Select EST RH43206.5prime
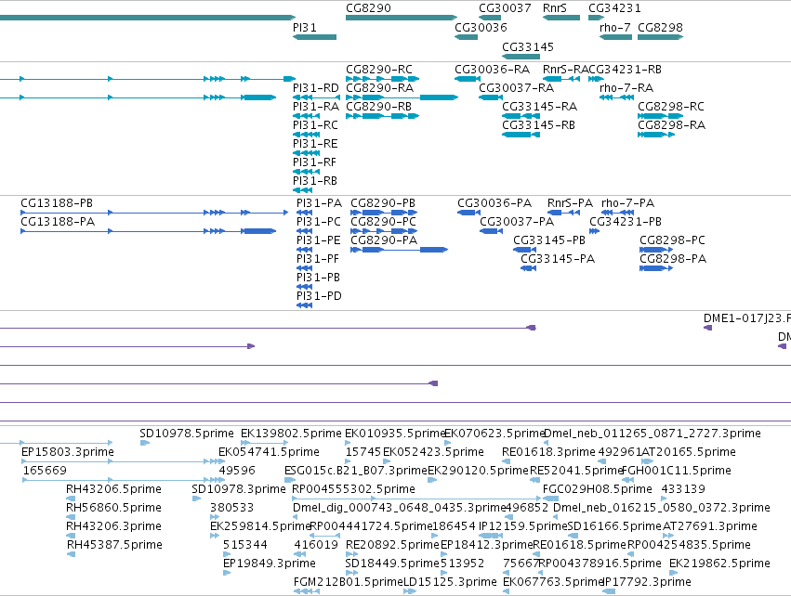Image resolution: width=791 pixels, height=596 pixels. [71, 499]
